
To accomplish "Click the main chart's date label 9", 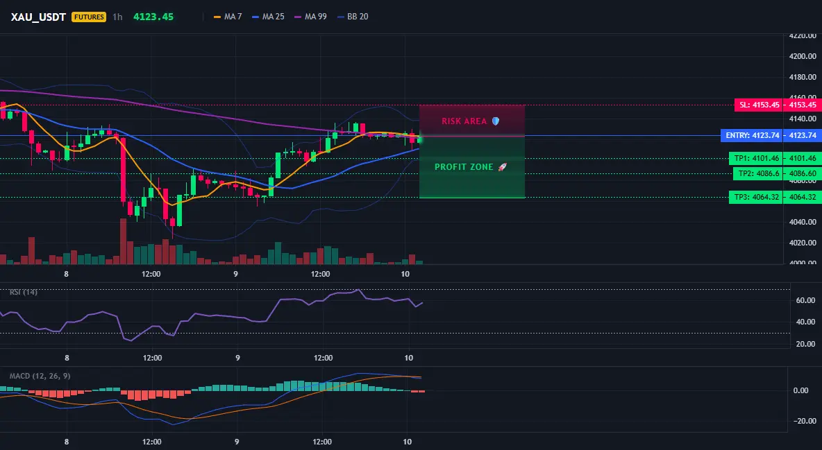I will click(235, 274).
